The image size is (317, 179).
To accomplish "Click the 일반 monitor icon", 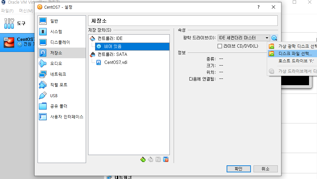I will pyautogui.click(x=43, y=21).
